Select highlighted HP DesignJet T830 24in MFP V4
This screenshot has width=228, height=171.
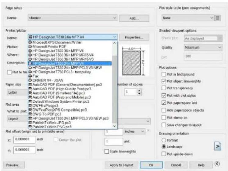pyautogui.click(x=70, y=64)
